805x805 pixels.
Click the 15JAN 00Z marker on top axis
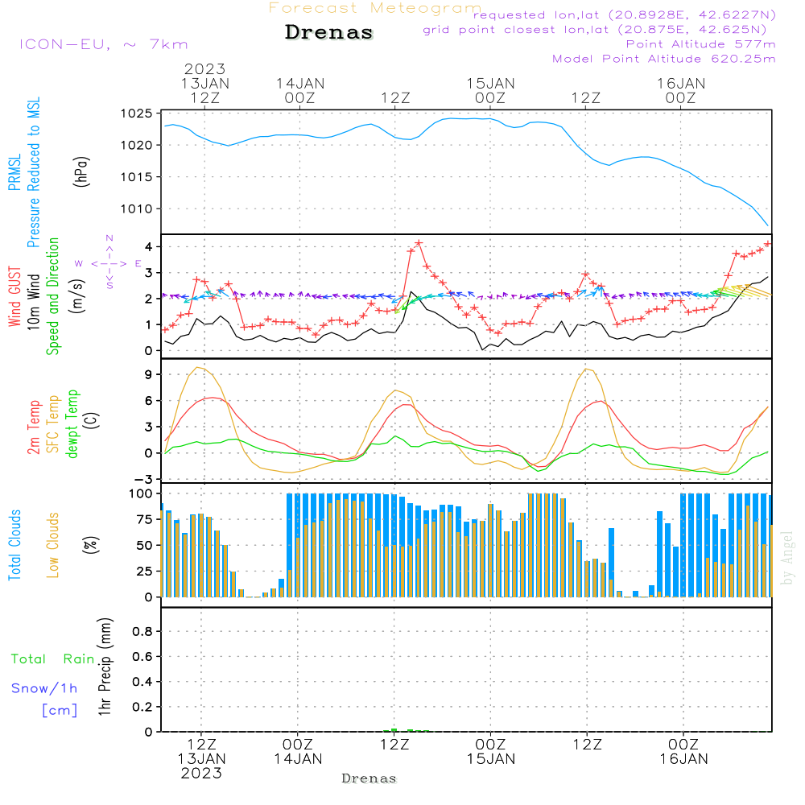(490, 90)
